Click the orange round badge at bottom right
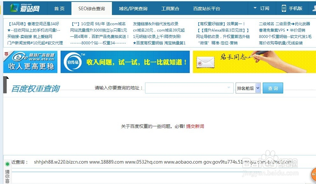 (x=313, y=174)
